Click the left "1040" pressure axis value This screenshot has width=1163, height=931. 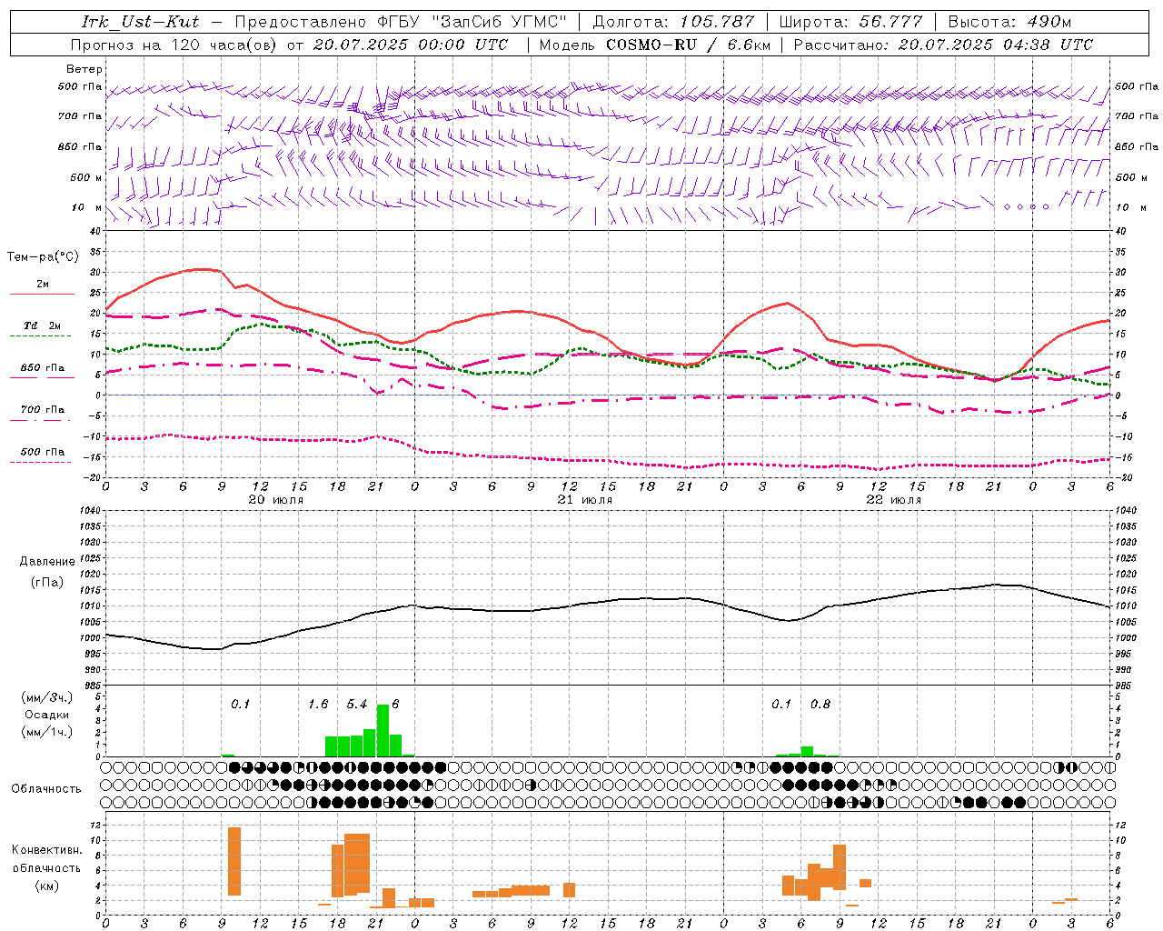pyautogui.click(x=89, y=511)
